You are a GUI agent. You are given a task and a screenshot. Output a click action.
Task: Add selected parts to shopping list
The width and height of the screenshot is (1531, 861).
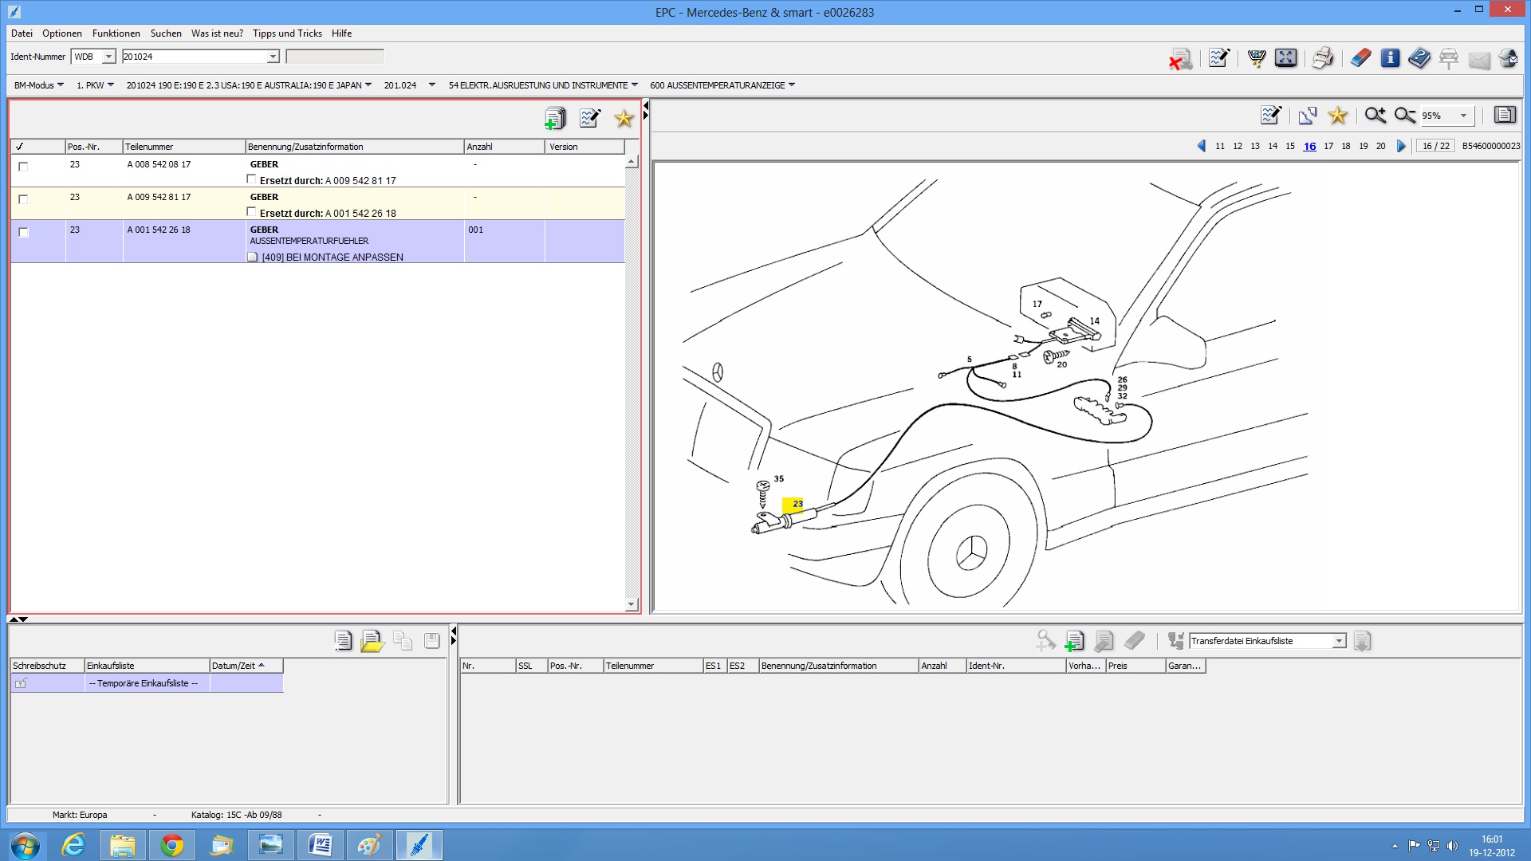555,118
